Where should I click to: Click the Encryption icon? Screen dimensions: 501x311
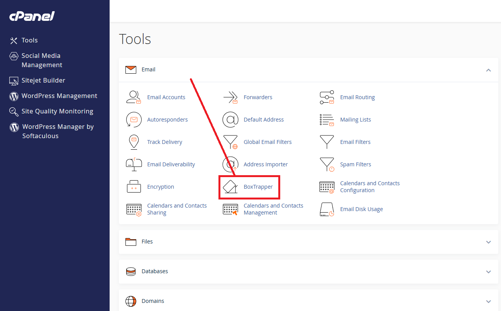point(134,186)
